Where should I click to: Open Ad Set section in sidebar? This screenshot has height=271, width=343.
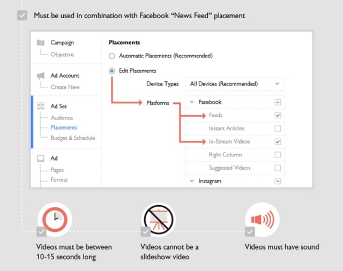click(x=58, y=106)
